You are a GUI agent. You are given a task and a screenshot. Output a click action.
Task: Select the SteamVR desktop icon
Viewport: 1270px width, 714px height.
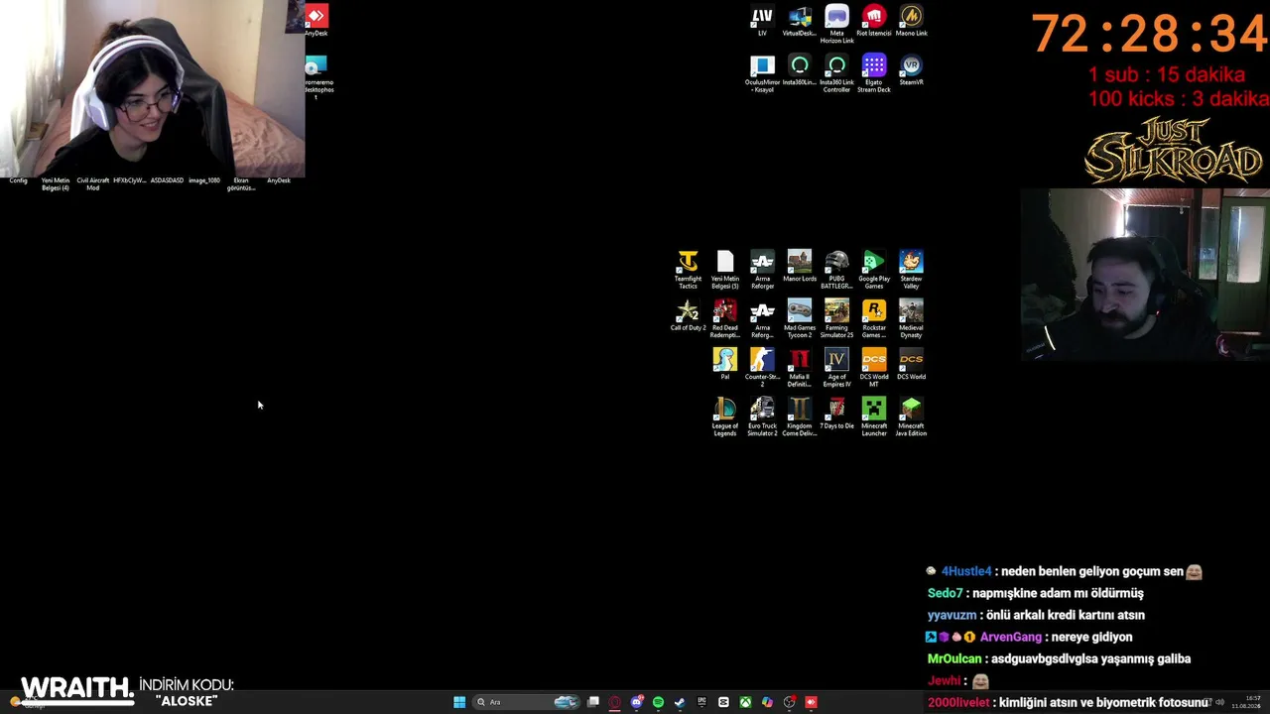[911, 70]
